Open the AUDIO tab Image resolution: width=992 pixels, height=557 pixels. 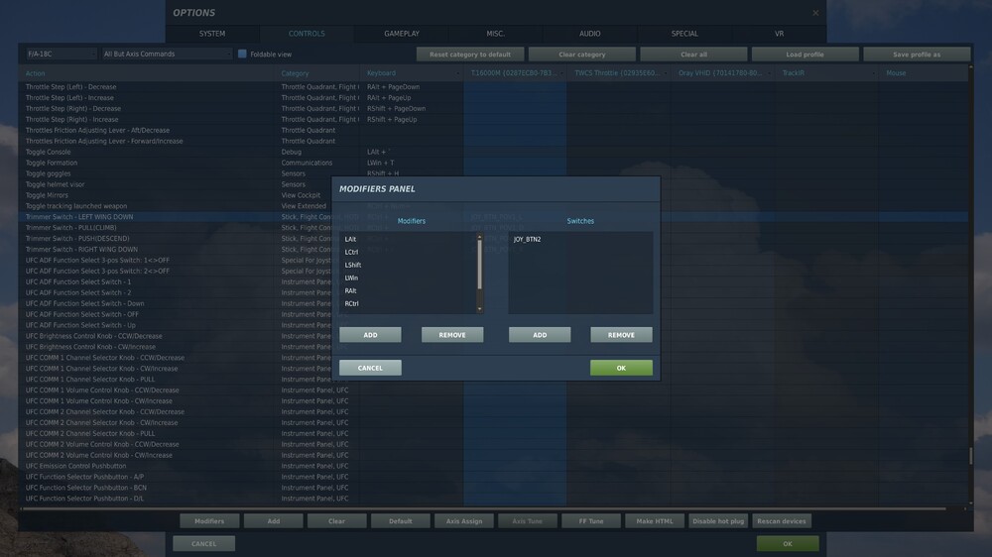(589, 34)
